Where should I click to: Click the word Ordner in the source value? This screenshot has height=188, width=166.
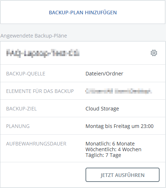(114, 74)
